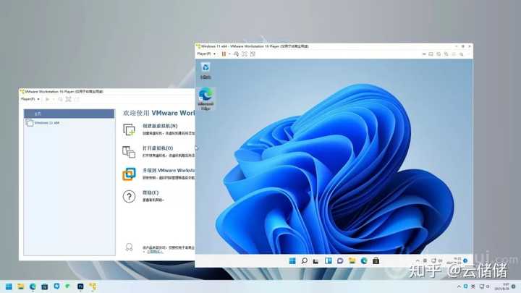Expand hidden tray icons on the guest taskbar
The width and height of the screenshot is (521, 293).
pyautogui.click(x=418, y=260)
